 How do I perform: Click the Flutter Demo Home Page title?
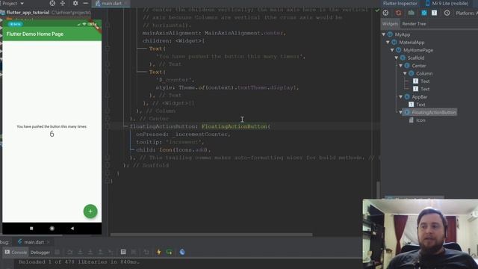[x=35, y=34]
